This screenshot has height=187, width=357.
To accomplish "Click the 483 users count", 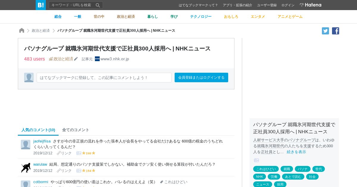I will (35, 59).
